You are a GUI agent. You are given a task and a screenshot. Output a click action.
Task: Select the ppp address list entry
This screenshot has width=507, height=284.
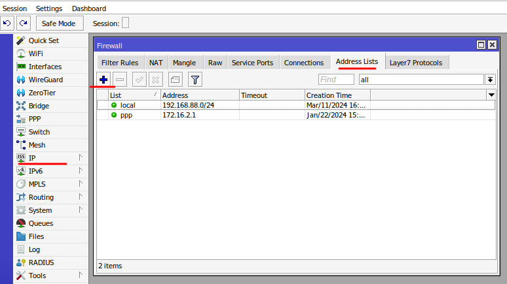coord(127,115)
